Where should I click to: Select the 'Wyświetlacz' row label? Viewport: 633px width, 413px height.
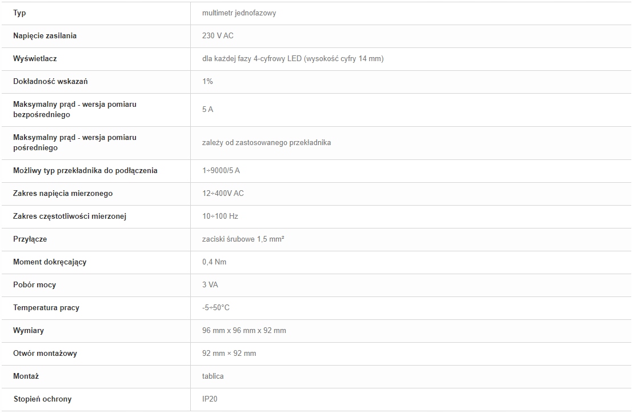coord(35,58)
